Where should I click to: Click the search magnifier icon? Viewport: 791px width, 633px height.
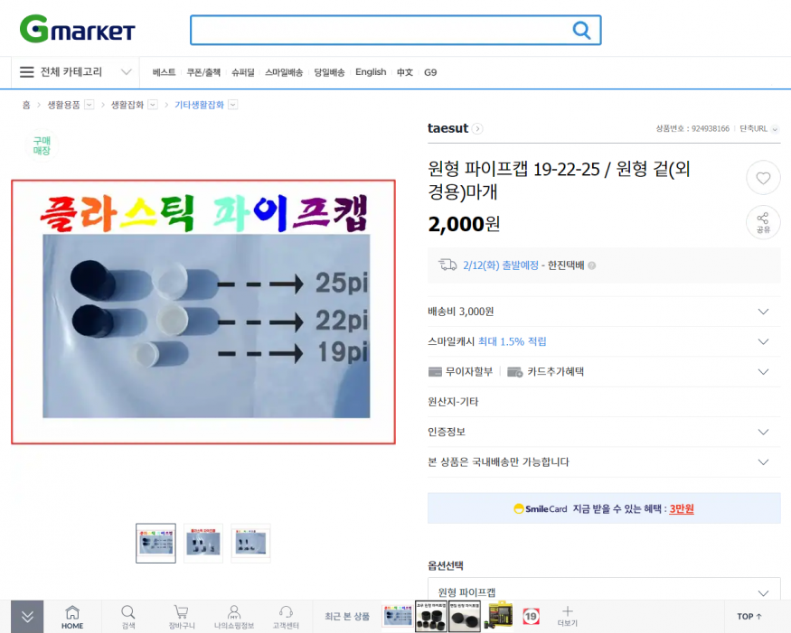pyautogui.click(x=581, y=30)
